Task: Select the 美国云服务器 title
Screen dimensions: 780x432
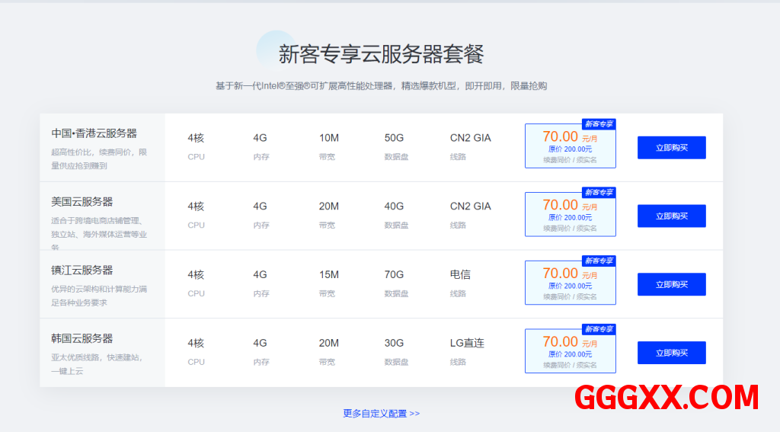Action: click(82, 202)
